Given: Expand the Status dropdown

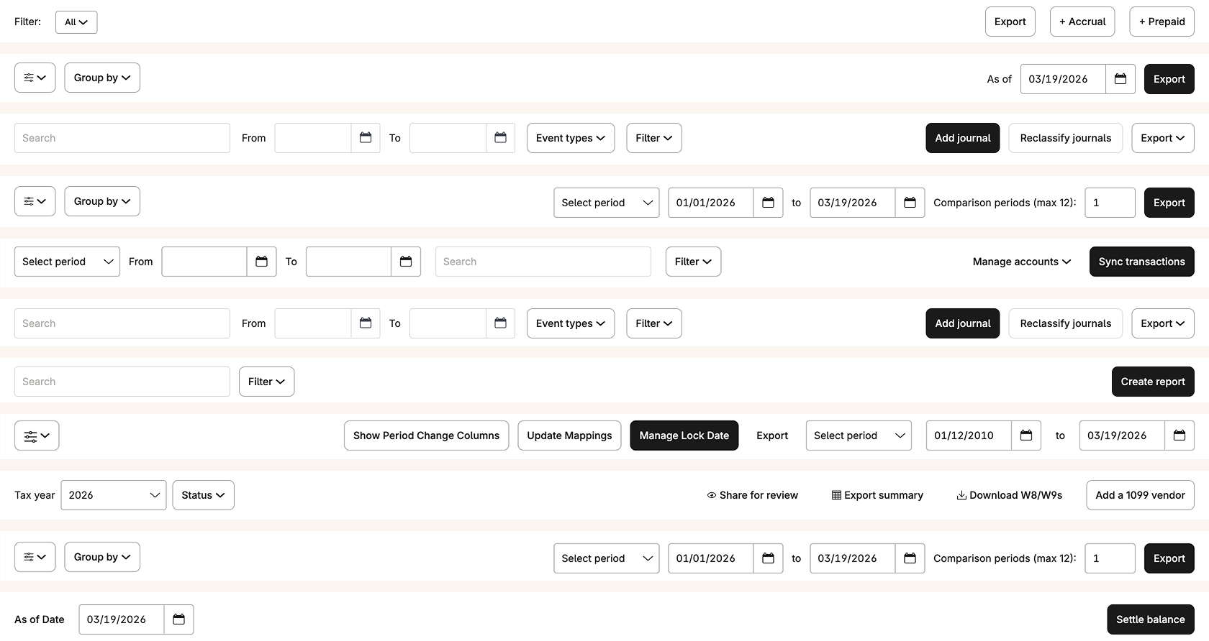Looking at the screenshot, I should click(x=203, y=495).
